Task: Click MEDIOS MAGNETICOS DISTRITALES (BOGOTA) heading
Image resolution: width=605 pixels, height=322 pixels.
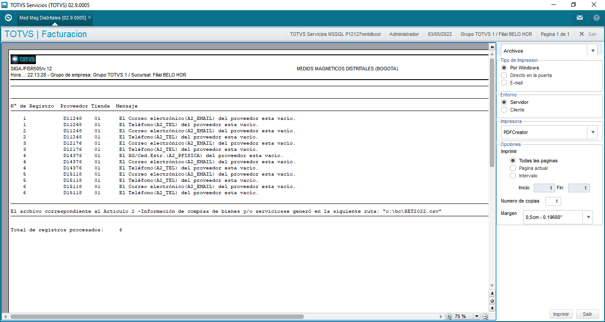Action: pyautogui.click(x=347, y=69)
